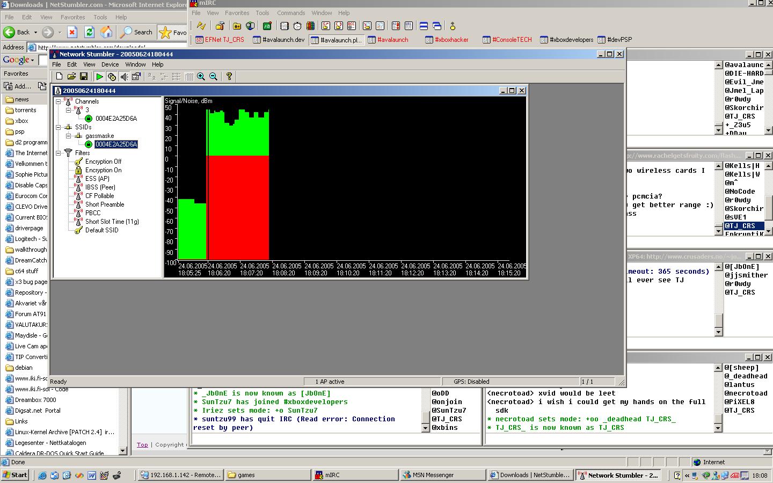The width and height of the screenshot is (773, 483).
Task: Zoom in on signal graph
Action: [x=201, y=77]
